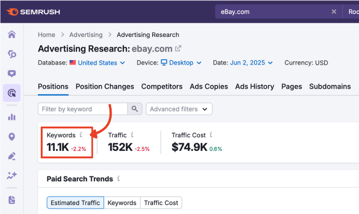Click the keyword filter search magnifier

pyautogui.click(x=135, y=109)
